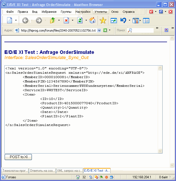Expand the Up-folder dropdown arrow
The width and height of the screenshot is (176, 181).
pos(59,20)
